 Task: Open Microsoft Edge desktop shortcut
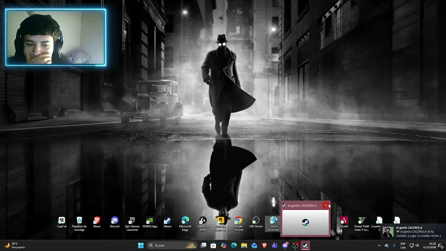(185, 223)
